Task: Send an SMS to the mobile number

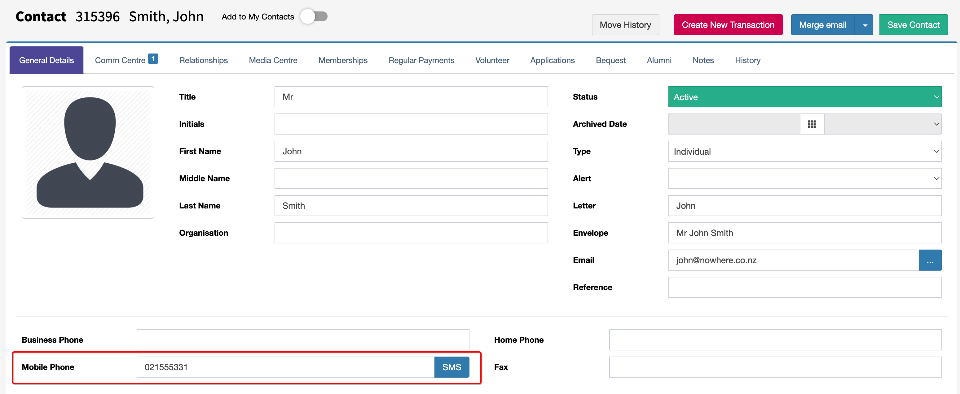Action: (452, 367)
